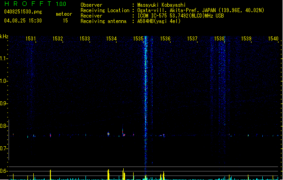Click the 1536 time axis marker
This screenshot has width=283, height=180.
coord(165,39)
